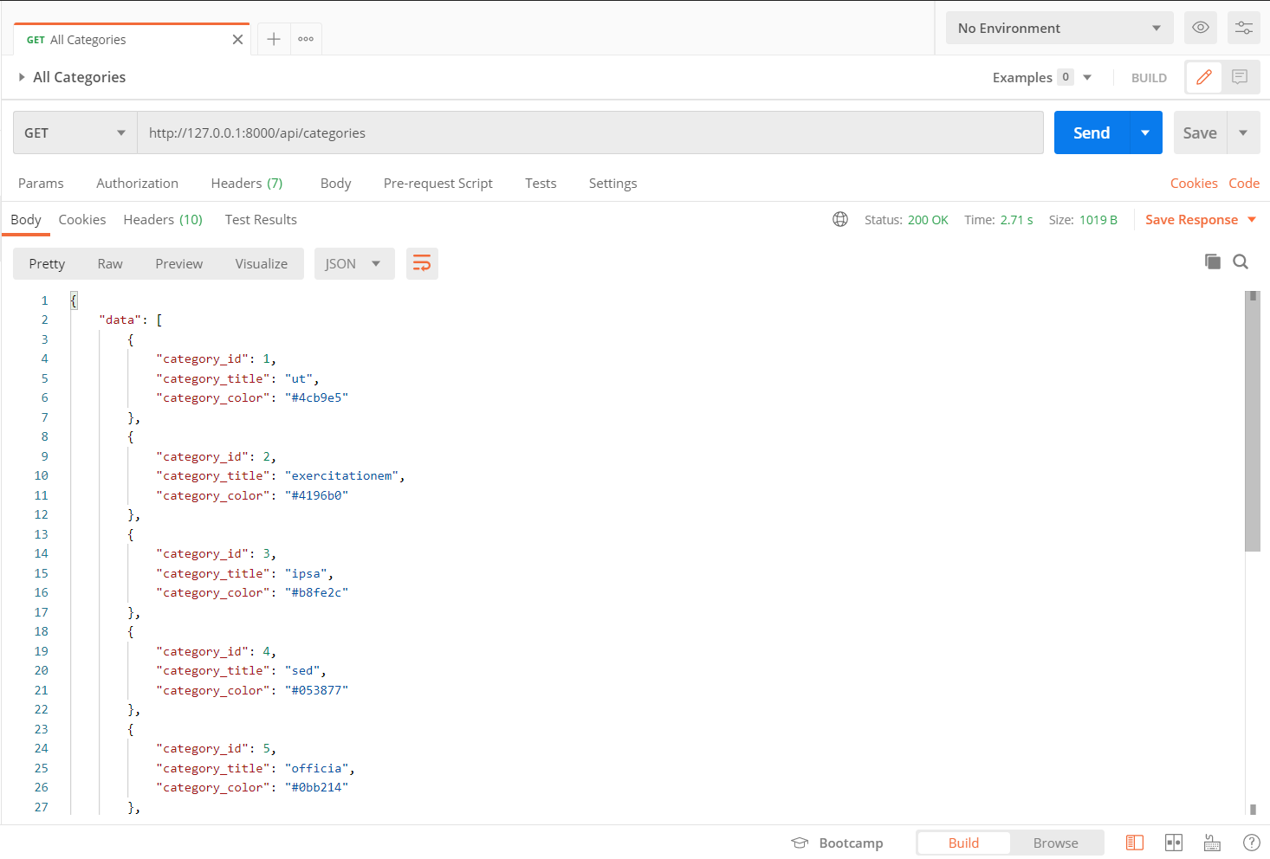This screenshot has width=1270, height=859.
Task: Search the response with the magnifier icon
Action: tap(1241, 262)
